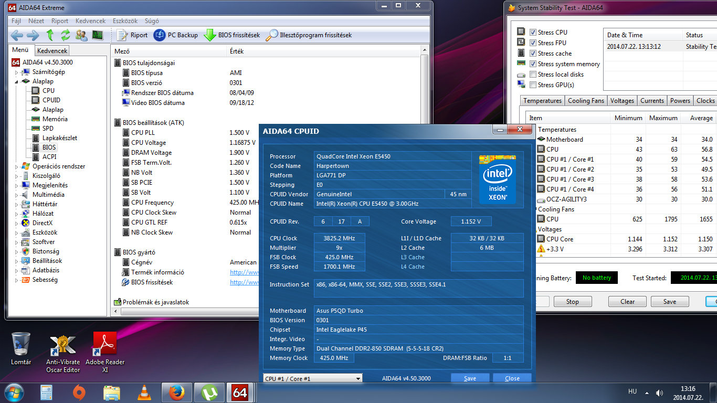
Task: Go back with the blue left arrow
Action: pos(17,35)
